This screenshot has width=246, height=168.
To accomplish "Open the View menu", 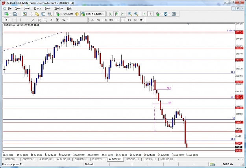I will pyautogui.click(x=18, y=9).
